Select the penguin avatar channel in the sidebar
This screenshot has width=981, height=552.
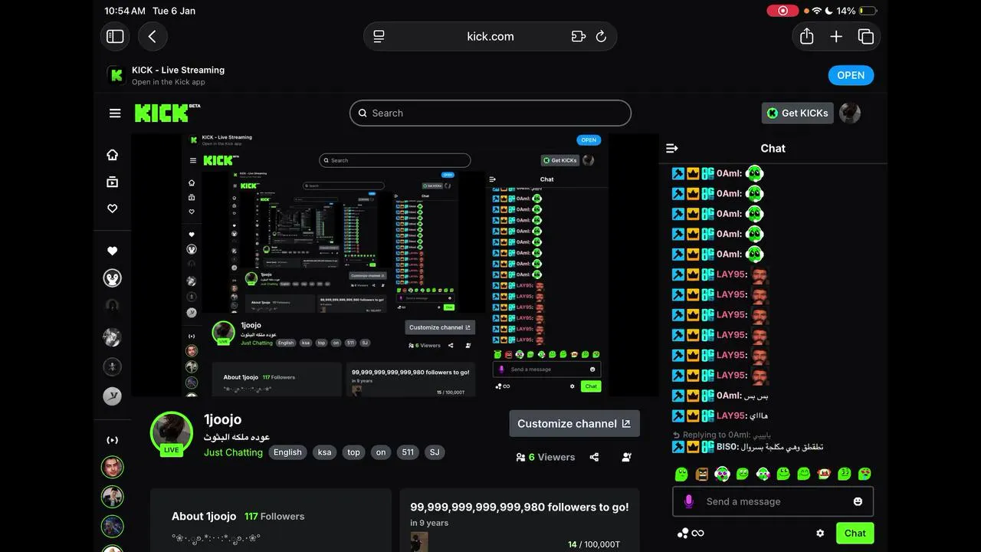pyautogui.click(x=113, y=278)
